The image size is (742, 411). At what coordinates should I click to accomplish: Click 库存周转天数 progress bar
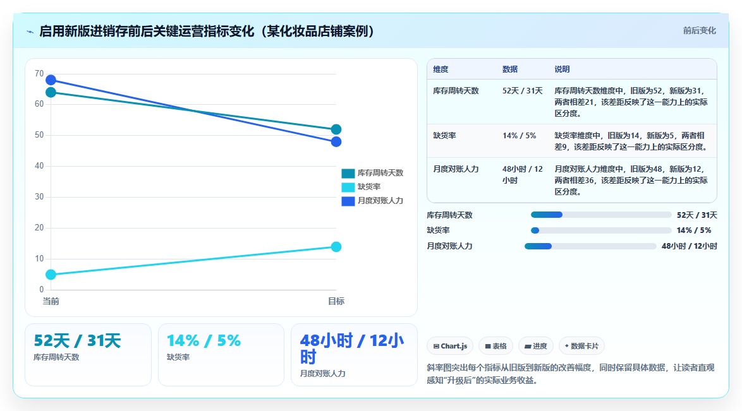(x=601, y=215)
